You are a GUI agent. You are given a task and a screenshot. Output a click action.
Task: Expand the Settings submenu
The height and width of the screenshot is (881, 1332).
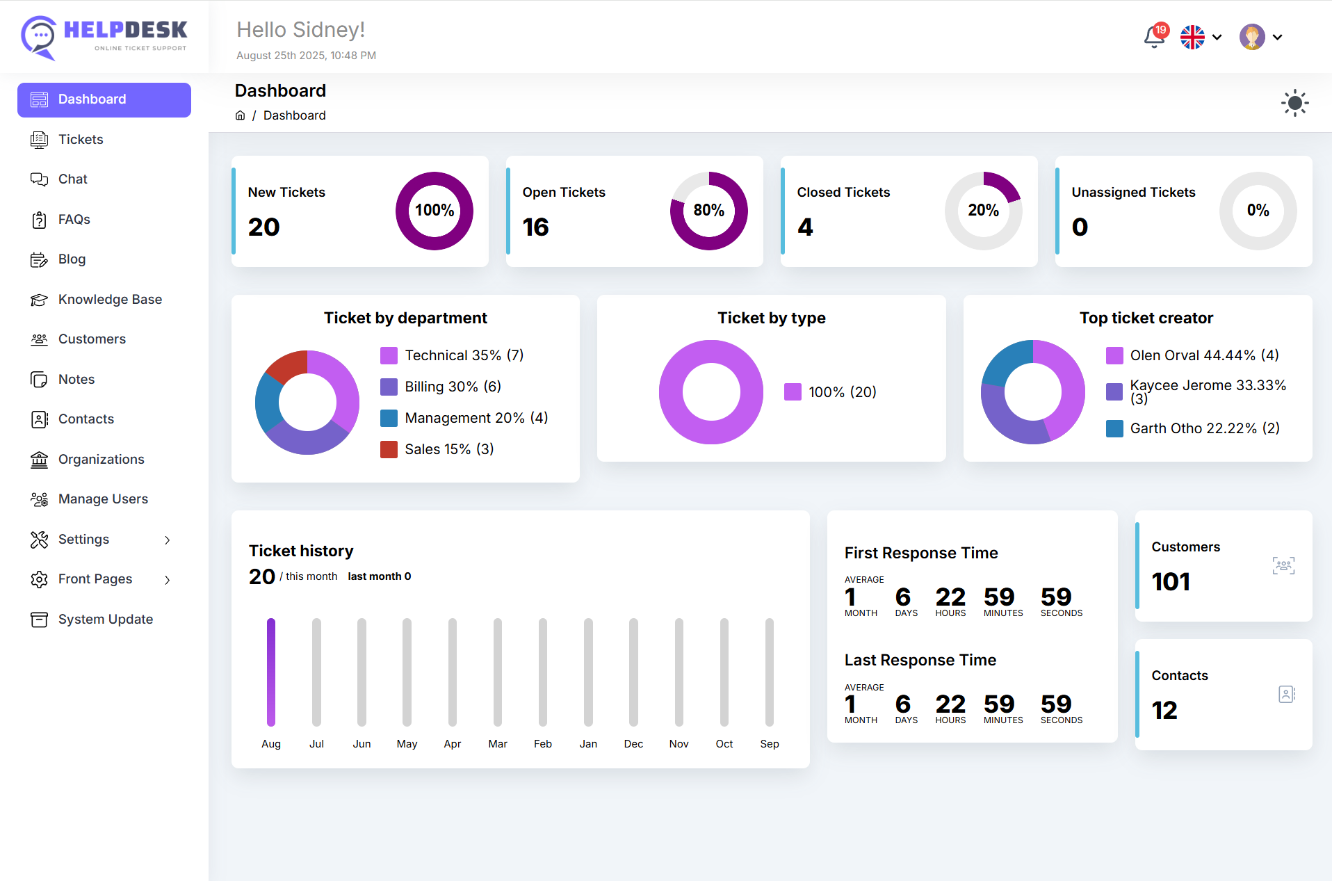click(x=104, y=540)
